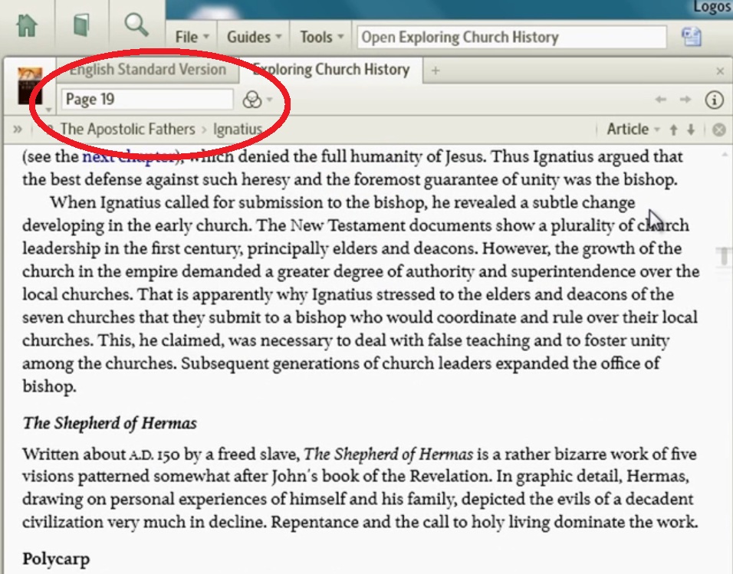733x574 pixels.
Task: Close the panel with the X button
Action: point(720,71)
